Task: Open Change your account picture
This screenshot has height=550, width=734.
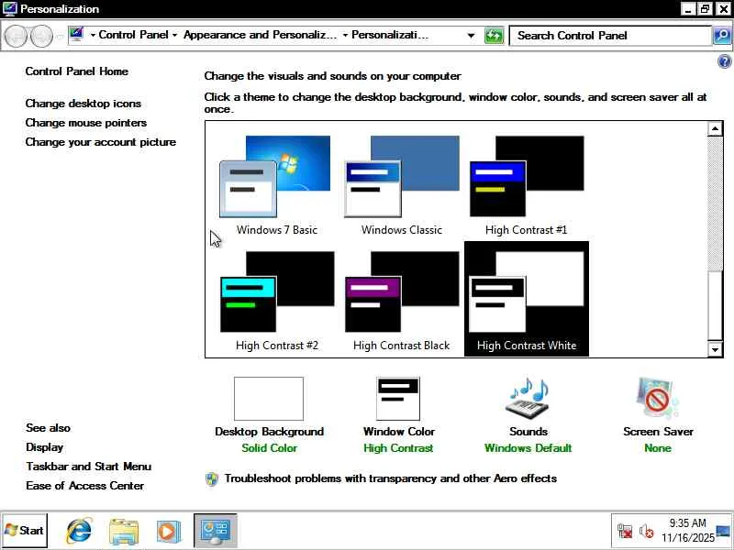Action: 101,142
